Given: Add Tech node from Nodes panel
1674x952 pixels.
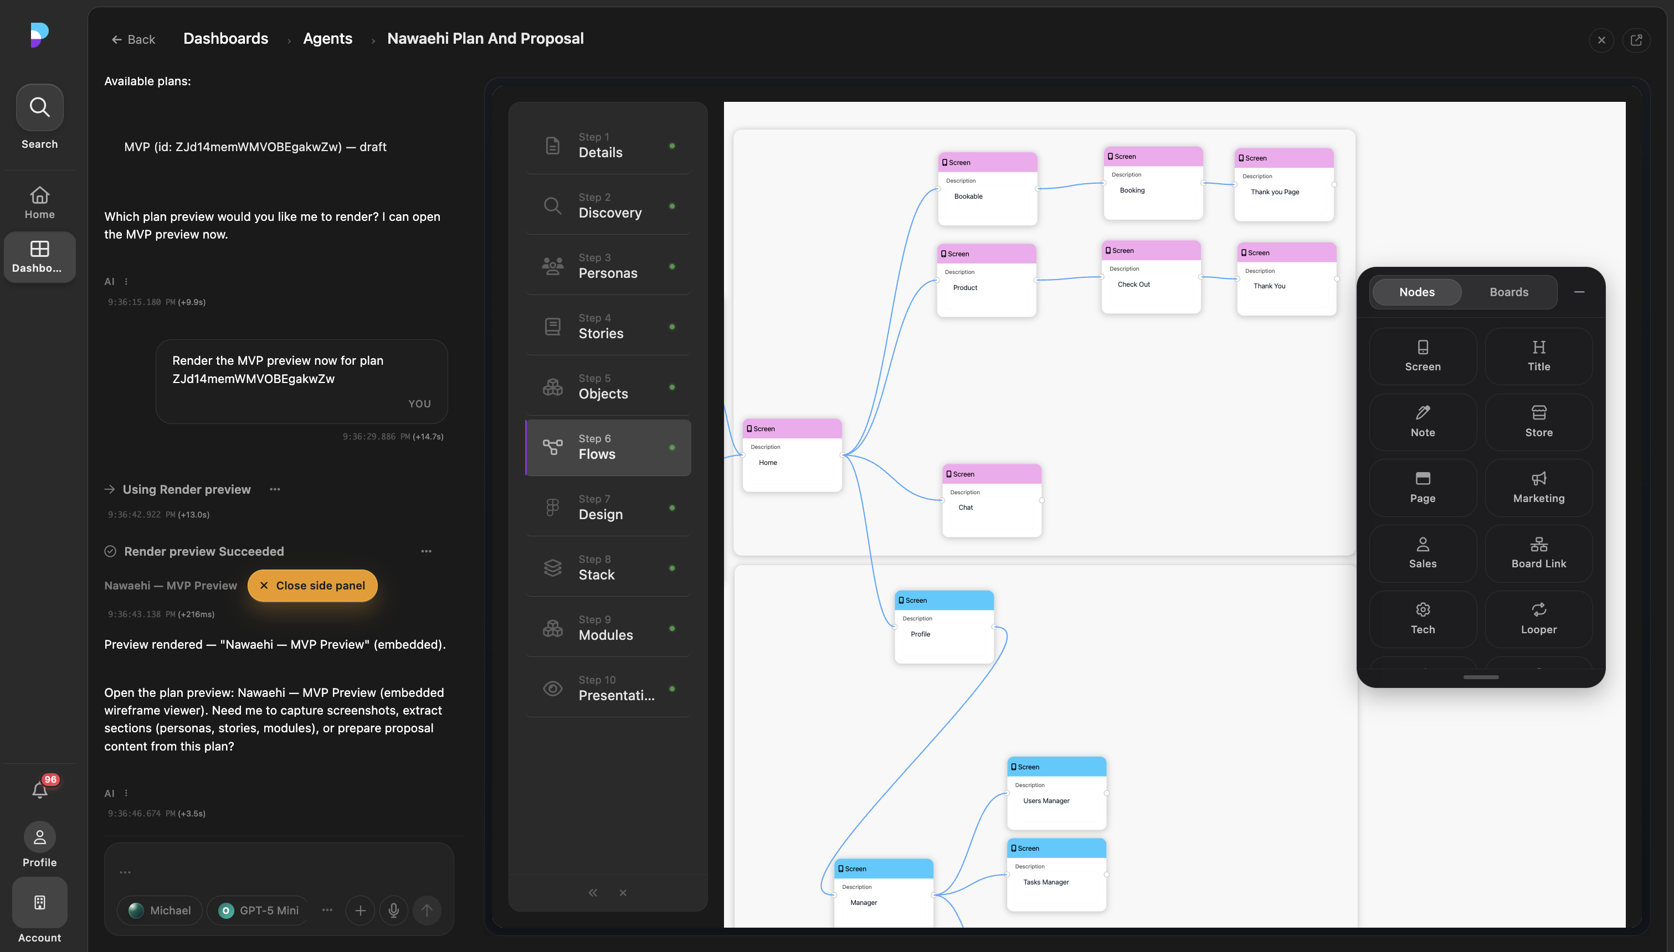Looking at the screenshot, I should [1422, 619].
